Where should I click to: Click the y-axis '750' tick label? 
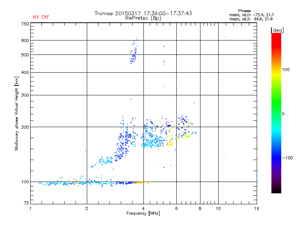[x=25, y=24]
